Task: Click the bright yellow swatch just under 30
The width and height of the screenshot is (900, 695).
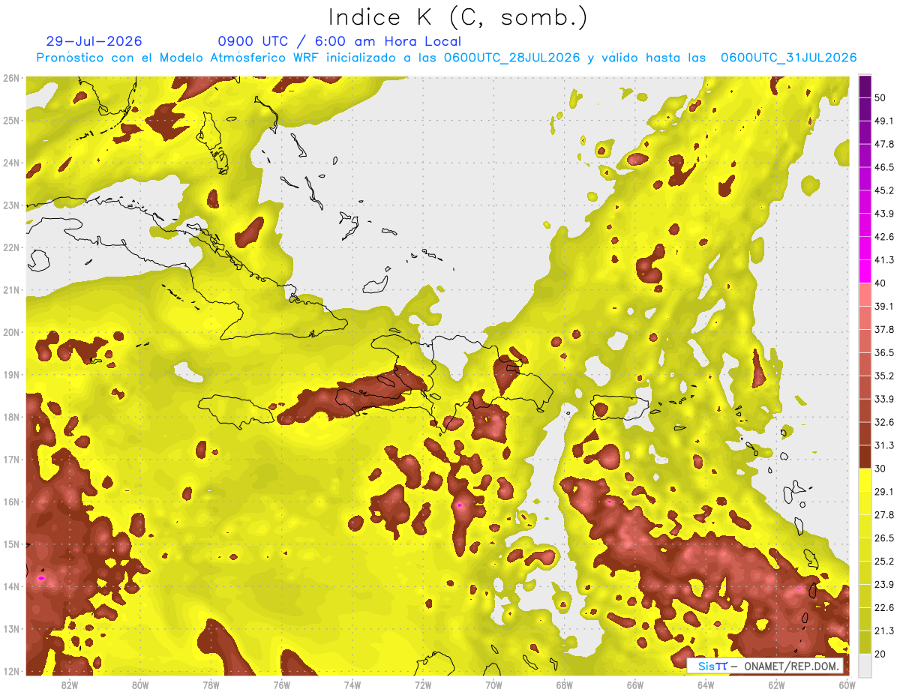Action: click(865, 480)
